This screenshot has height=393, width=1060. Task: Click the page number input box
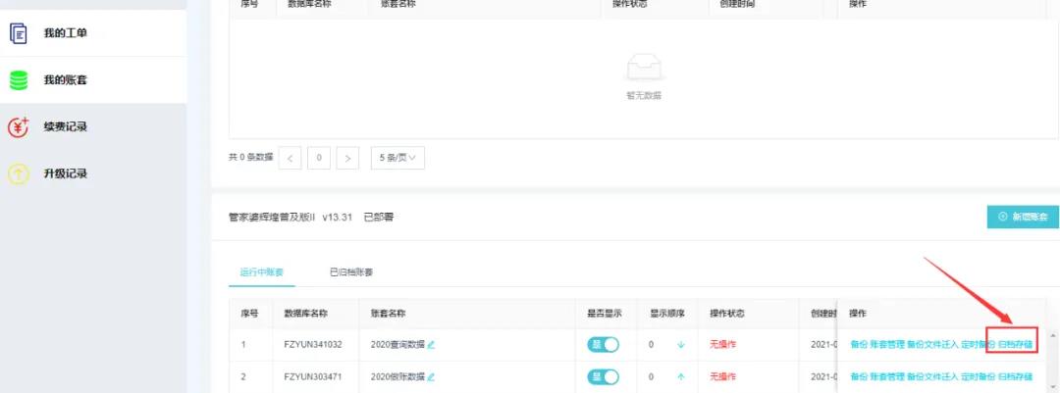(x=318, y=157)
